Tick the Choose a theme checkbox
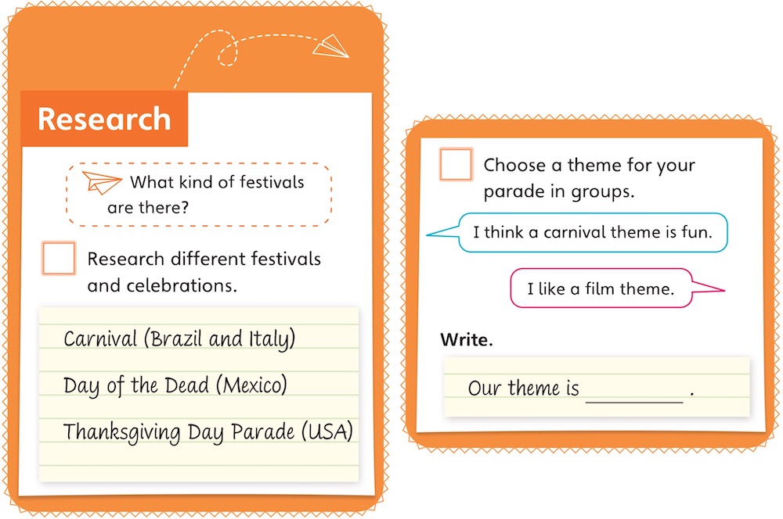 (456, 164)
